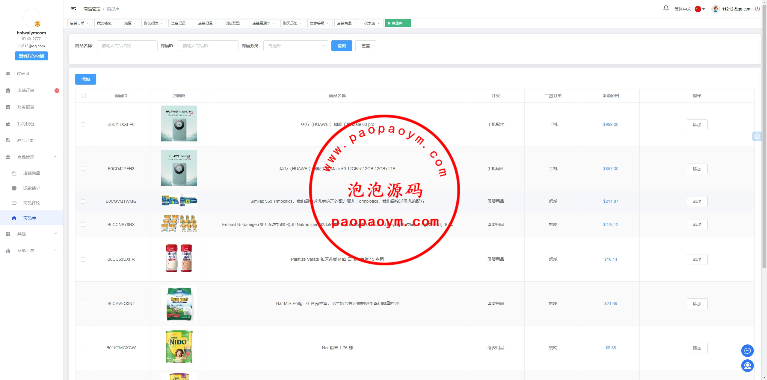
Task: Click the 商品库 home icon
Action: coord(14,218)
